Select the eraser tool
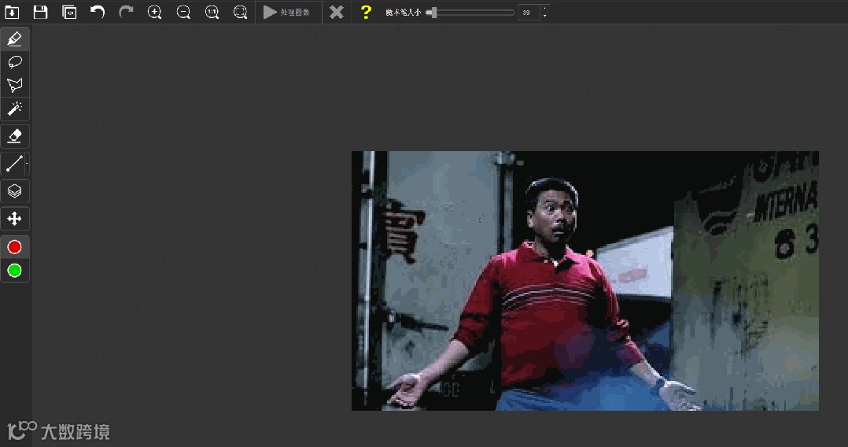Screen dimensions: 848x447 tap(15, 136)
